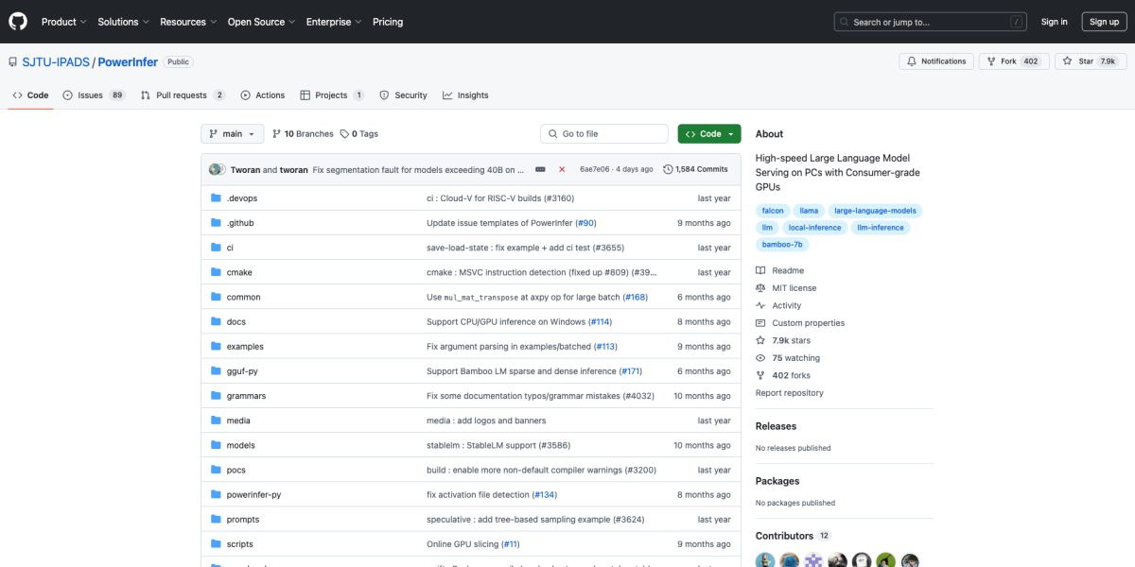This screenshot has width=1135, height=567.
Task: Click the Tworan author avatar
Action: pyautogui.click(x=217, y=169)
